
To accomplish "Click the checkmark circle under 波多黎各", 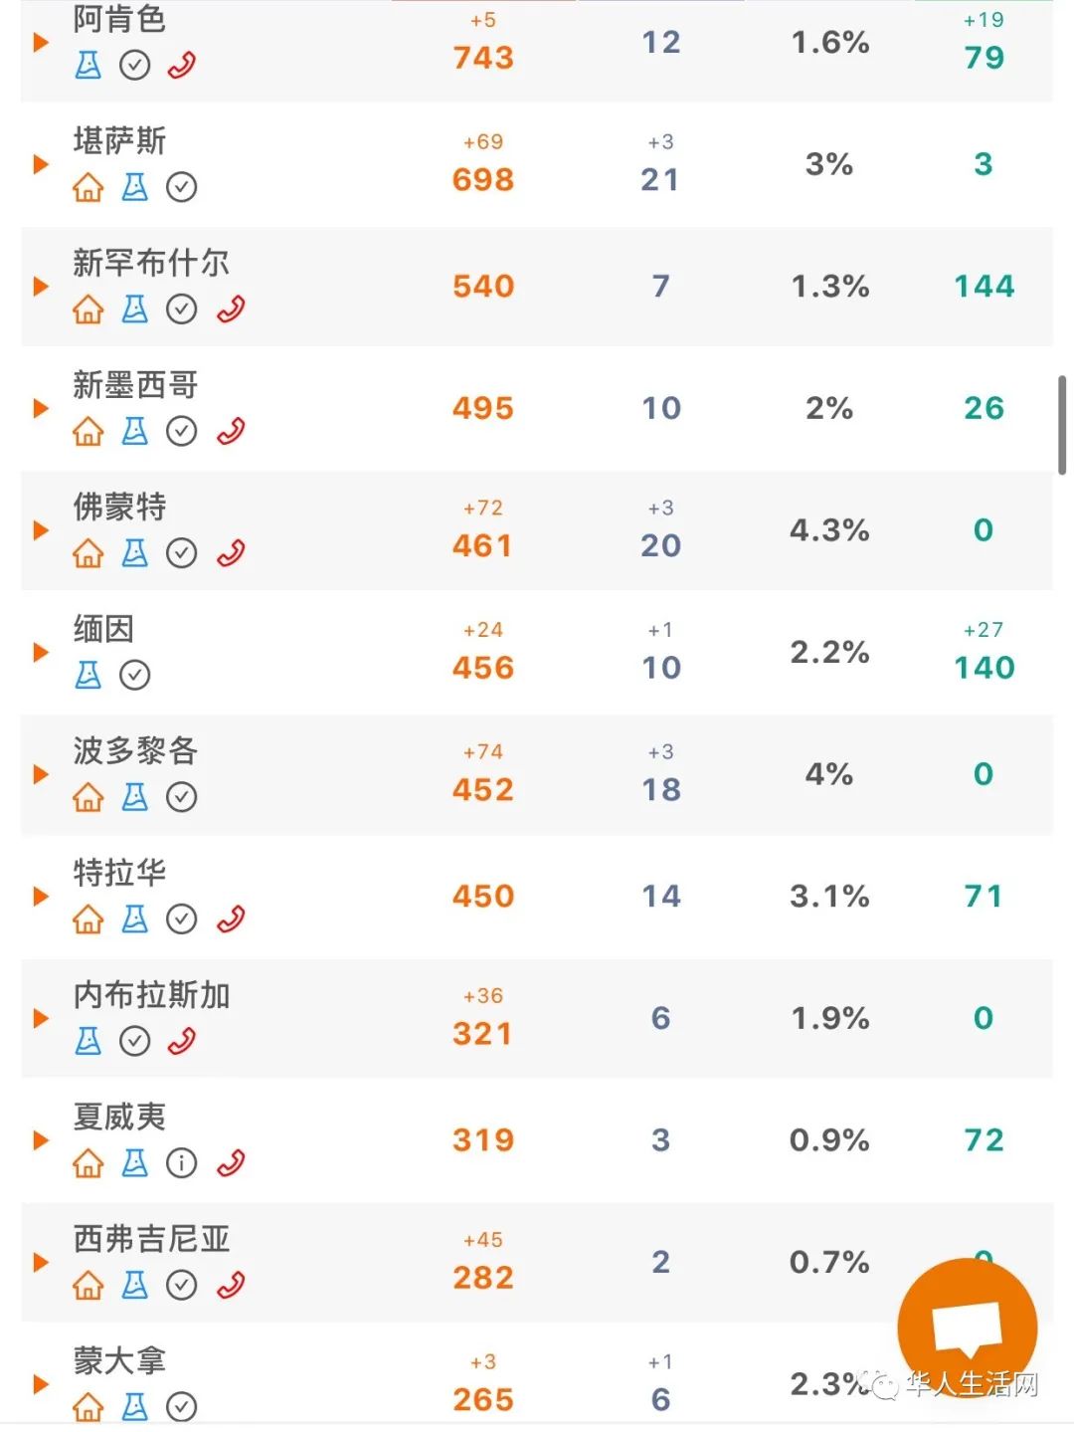I will (x=181, y=797).
